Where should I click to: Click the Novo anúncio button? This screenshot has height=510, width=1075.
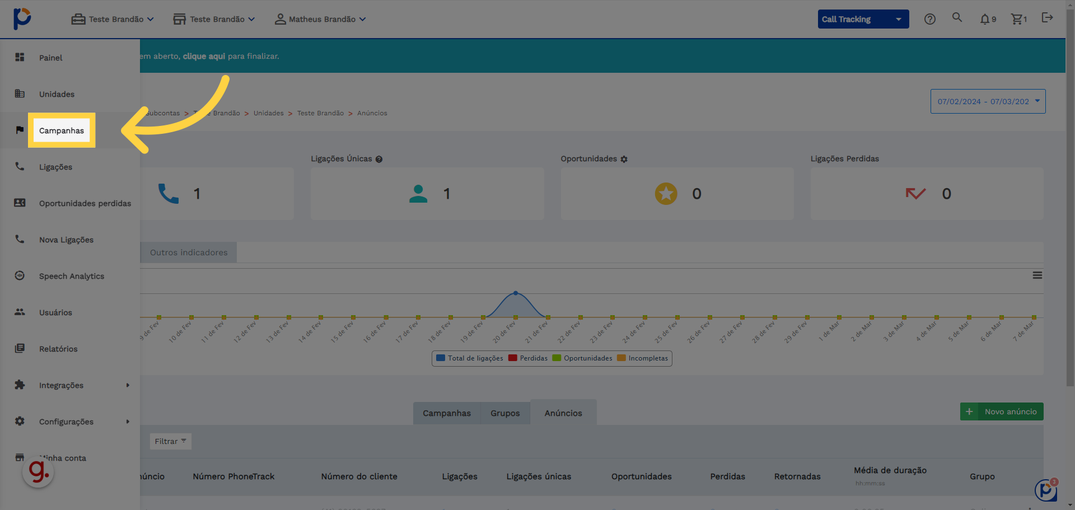(1002, 411)
